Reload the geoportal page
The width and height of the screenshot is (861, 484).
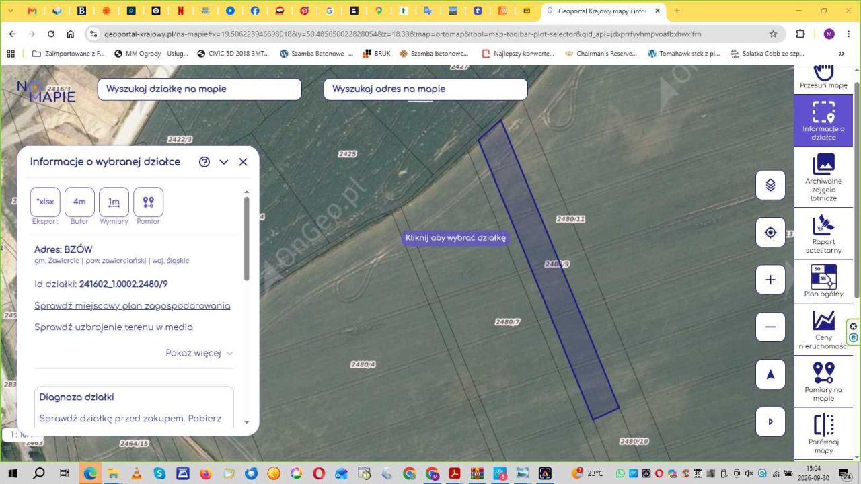point(51,34)
